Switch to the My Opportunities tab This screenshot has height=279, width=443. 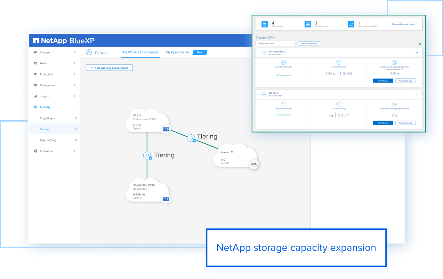[x=177, y=52]
